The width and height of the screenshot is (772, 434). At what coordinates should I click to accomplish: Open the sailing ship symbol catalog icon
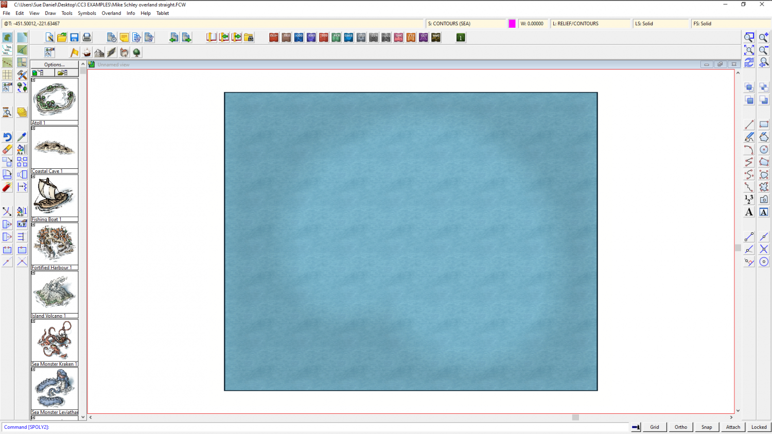[87, 53]
